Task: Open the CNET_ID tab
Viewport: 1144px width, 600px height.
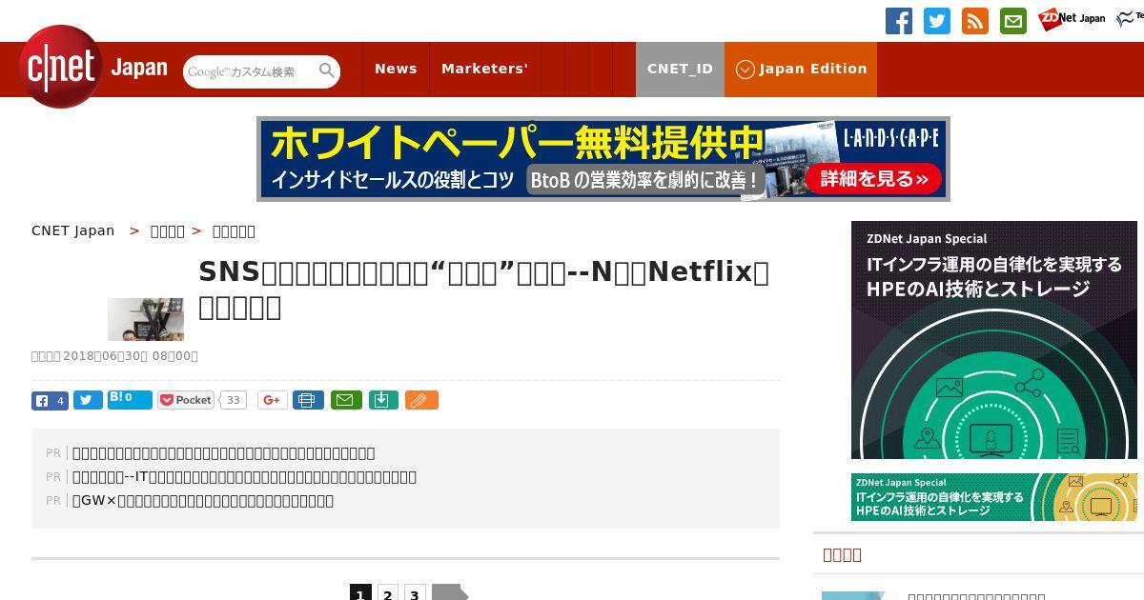Action: coord(680,70)
